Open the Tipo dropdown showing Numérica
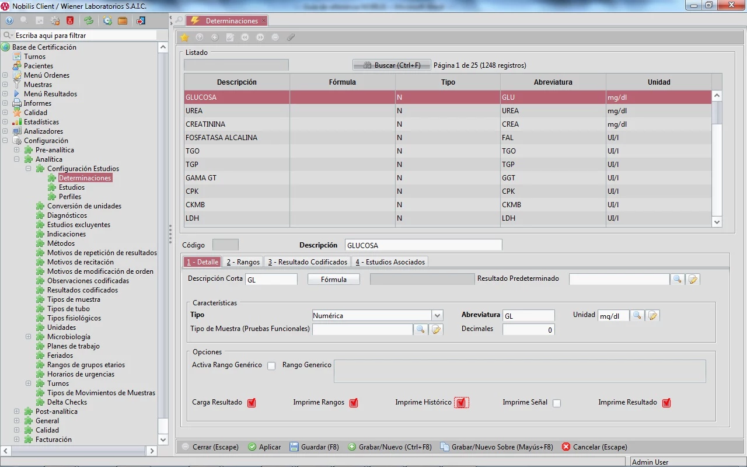The image size is (747, 467). point(437,316)
